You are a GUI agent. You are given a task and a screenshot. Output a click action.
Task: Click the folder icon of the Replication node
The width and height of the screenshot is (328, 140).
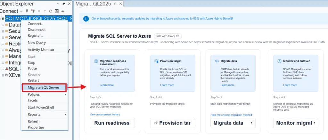[6, 44]
